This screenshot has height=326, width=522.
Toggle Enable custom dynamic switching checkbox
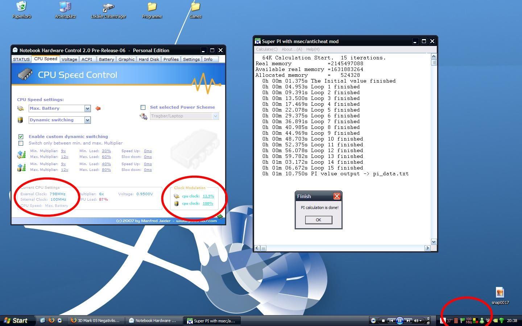pos(21,137)
